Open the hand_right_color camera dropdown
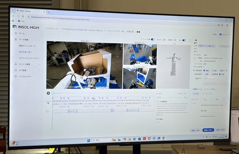Screen dimensions: 239x154 [x=139, y=67]
